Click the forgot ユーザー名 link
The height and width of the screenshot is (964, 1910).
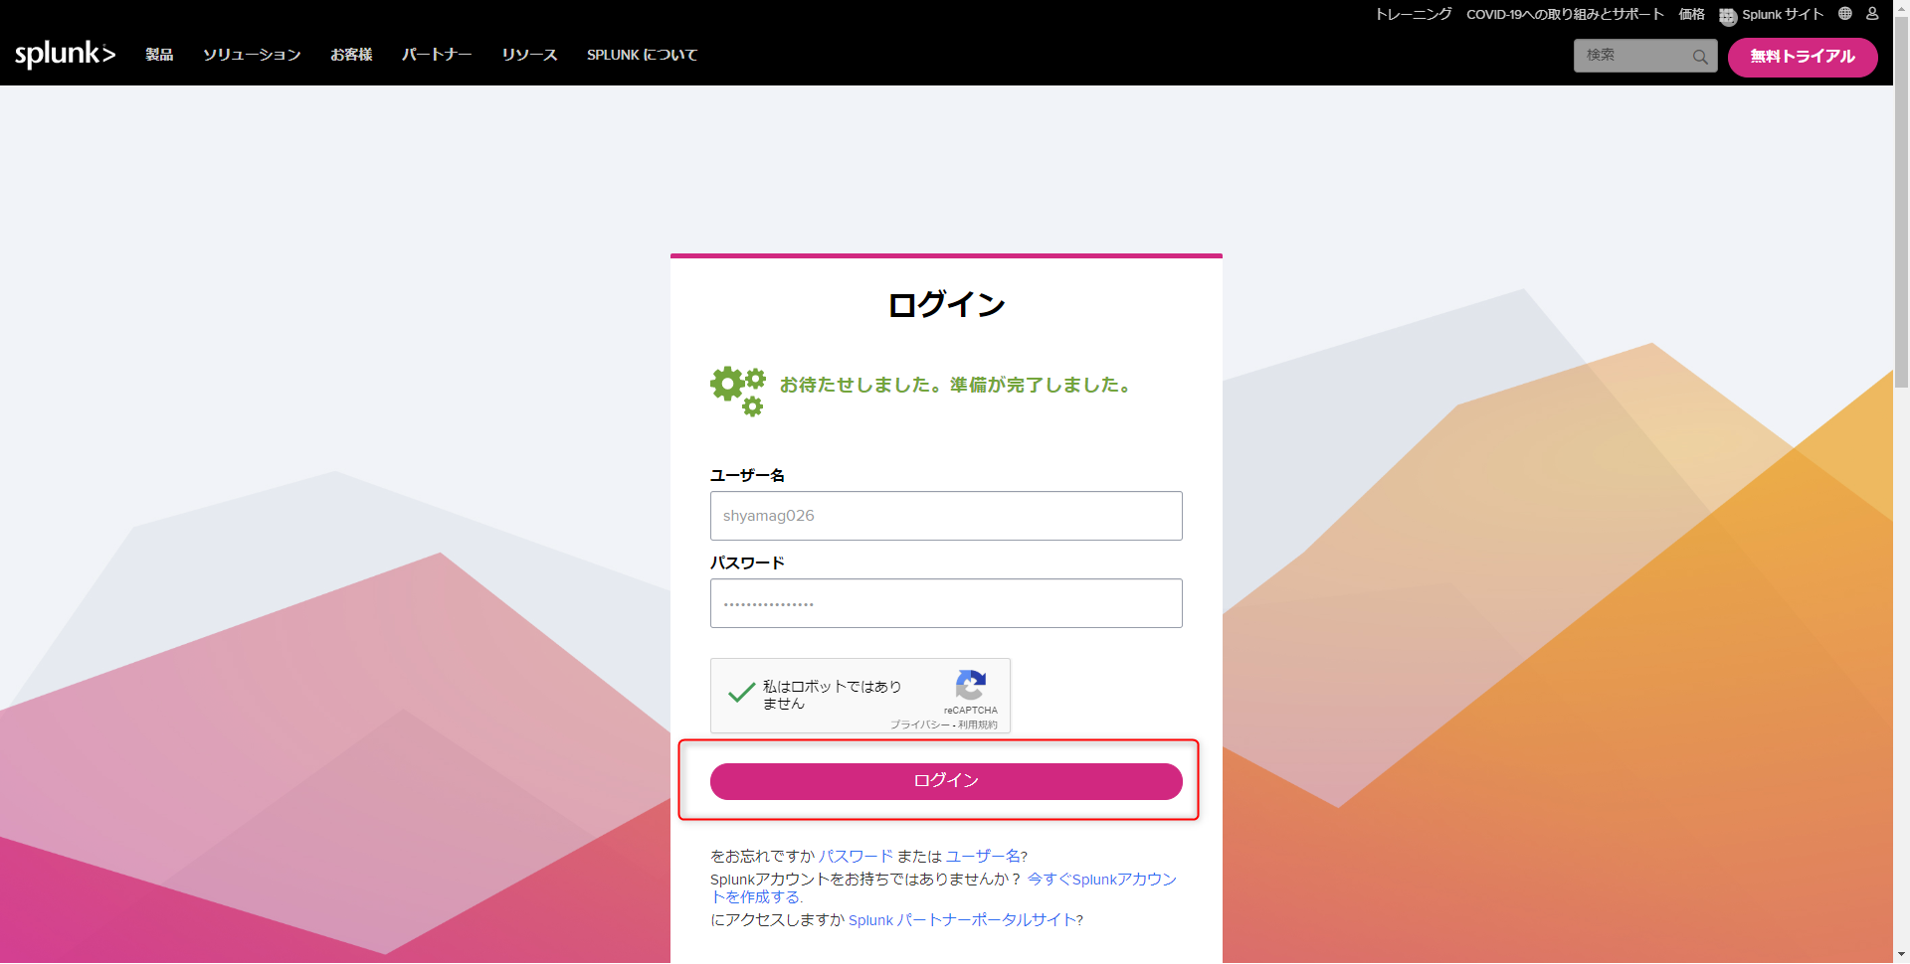click(x=983, y=856)
